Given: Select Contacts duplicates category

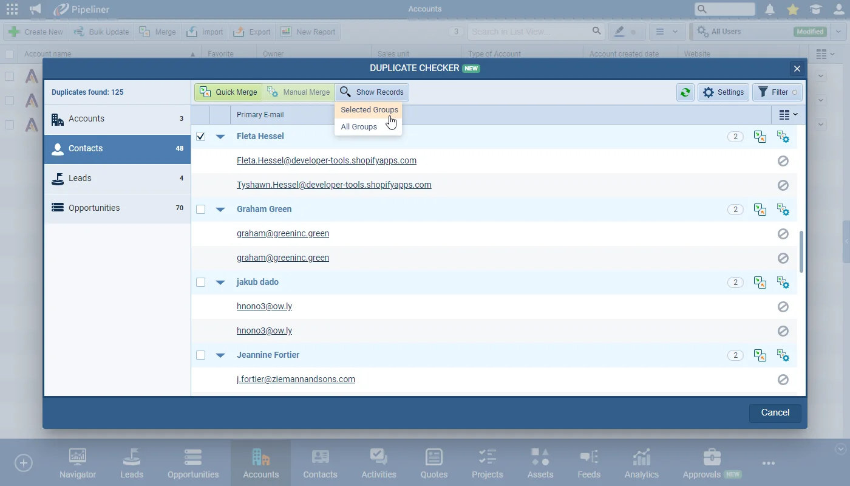Looking at the screenshot, I should pyautogui.click(x=117, y=149).
